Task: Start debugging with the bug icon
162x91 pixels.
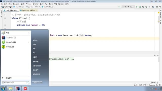Action: (x=140, y=7)
